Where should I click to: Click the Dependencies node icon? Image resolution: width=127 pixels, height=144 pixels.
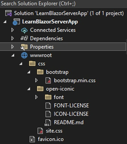(24, 38)
